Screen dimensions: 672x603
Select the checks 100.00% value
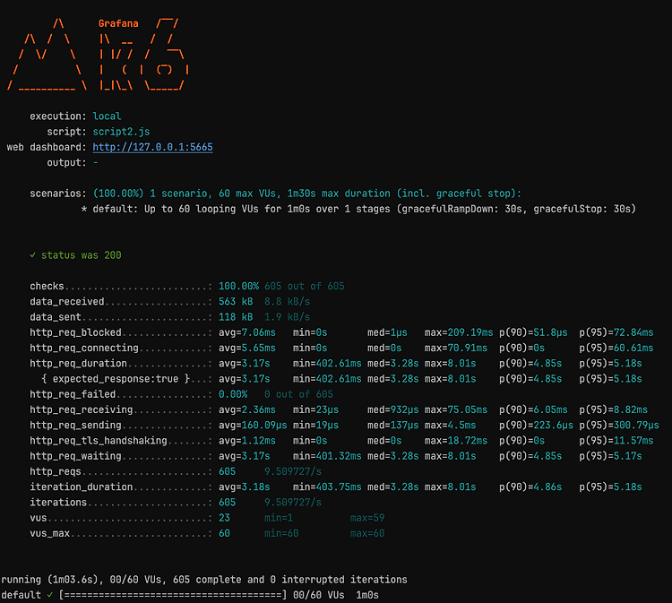238,287
